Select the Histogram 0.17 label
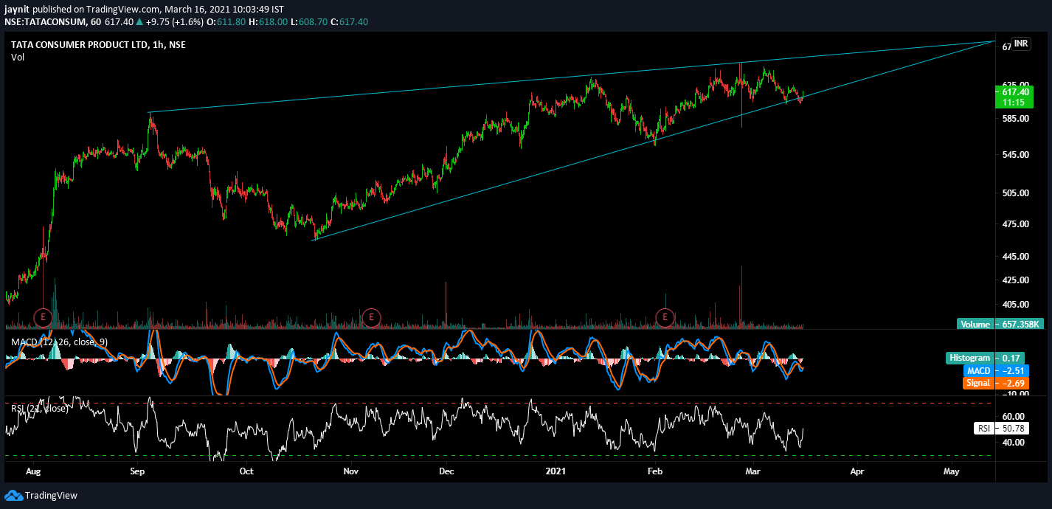This screenshot has width=1052, height=509. tap(985, 358)
